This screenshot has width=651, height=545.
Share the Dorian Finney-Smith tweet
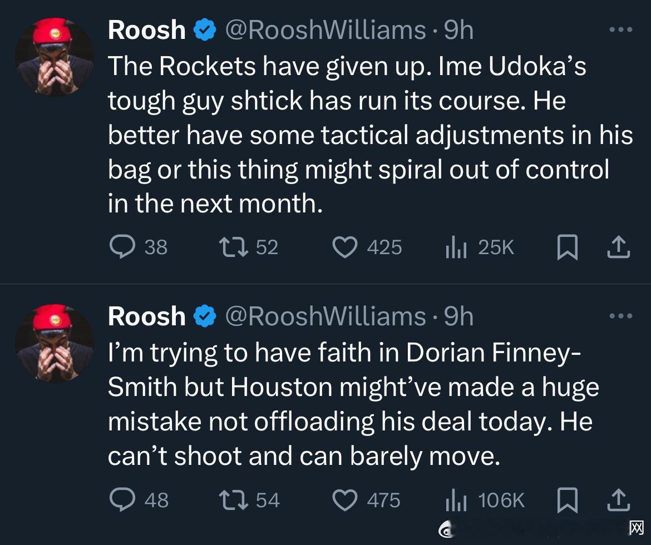[618, 500]
